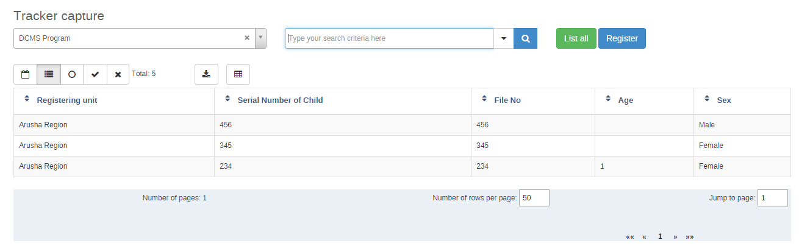
Task: Open search criteria dropdown caret
Action: tap(504, 38)
